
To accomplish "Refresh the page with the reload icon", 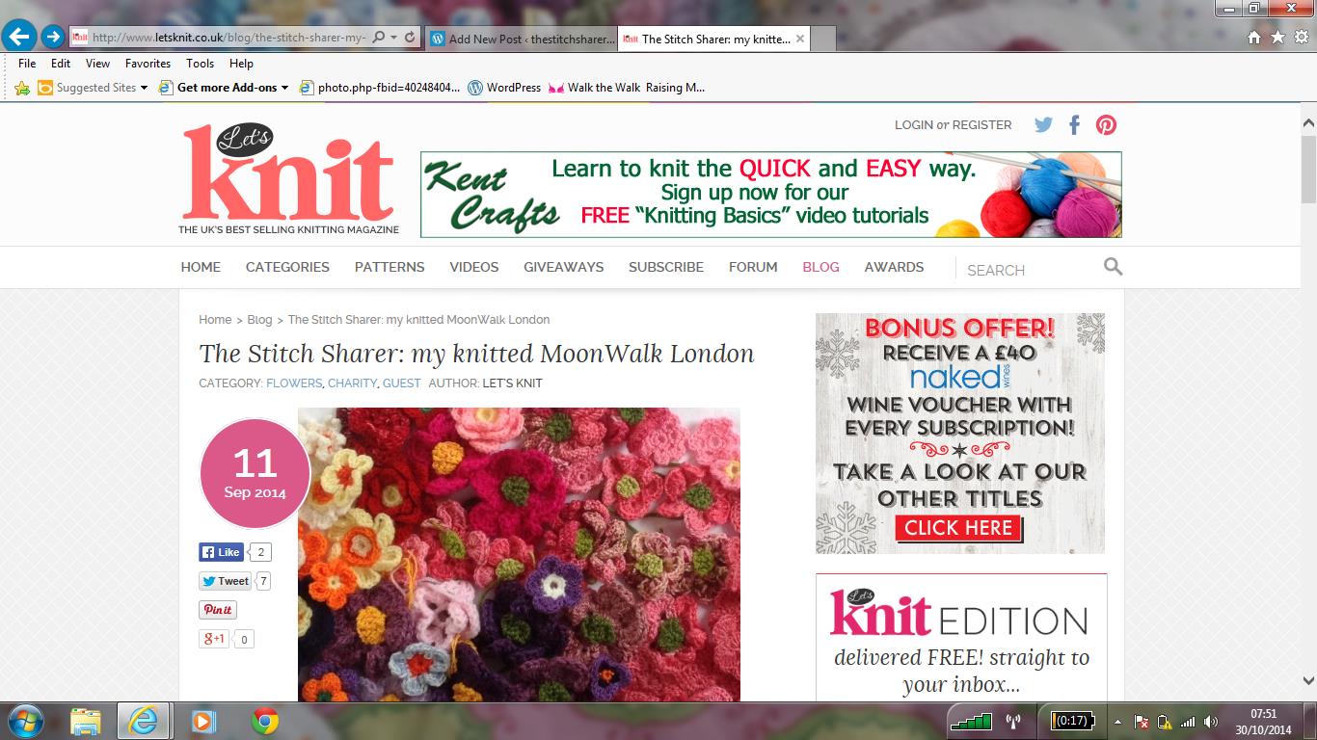I will coord(410,38).
